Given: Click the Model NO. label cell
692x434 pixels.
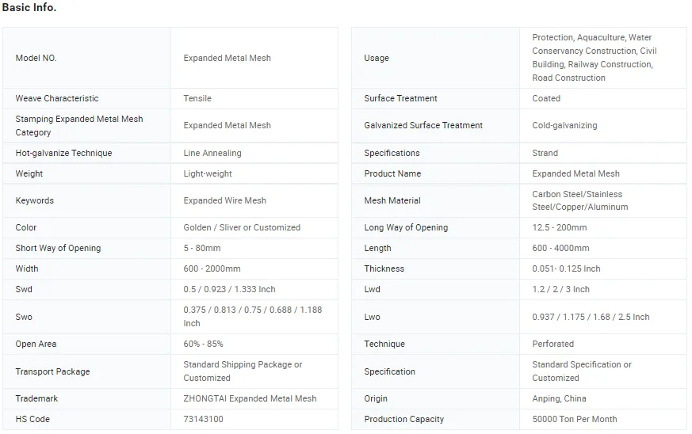Looking at the screenshot, I should (36, 58).
